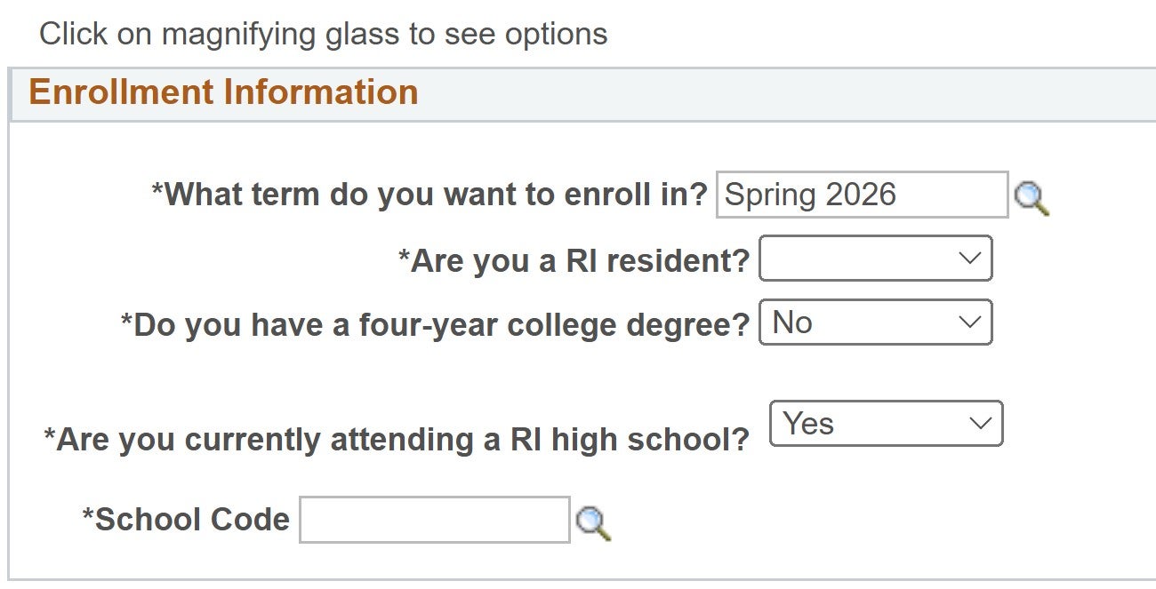Click the chevron on the college degree dropdown

coord(969,323)
